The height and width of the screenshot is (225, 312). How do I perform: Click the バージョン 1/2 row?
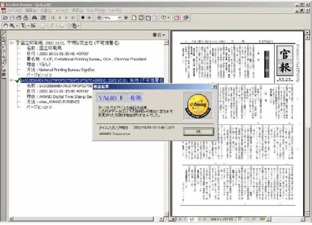pos(39,75)
